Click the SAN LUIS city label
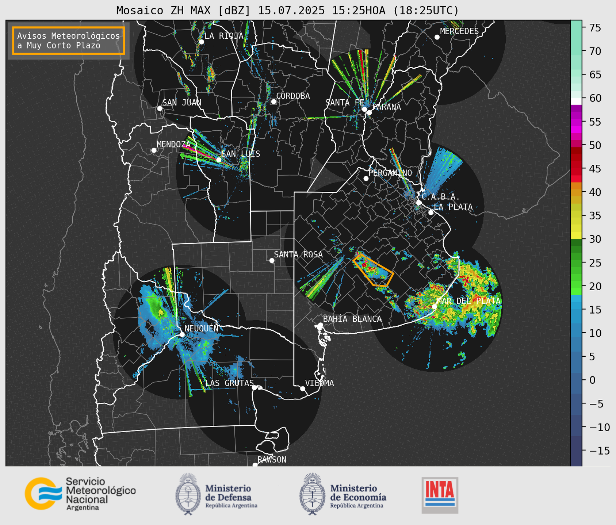The height and width of the screenshot is (525, 616). point(241,154)
